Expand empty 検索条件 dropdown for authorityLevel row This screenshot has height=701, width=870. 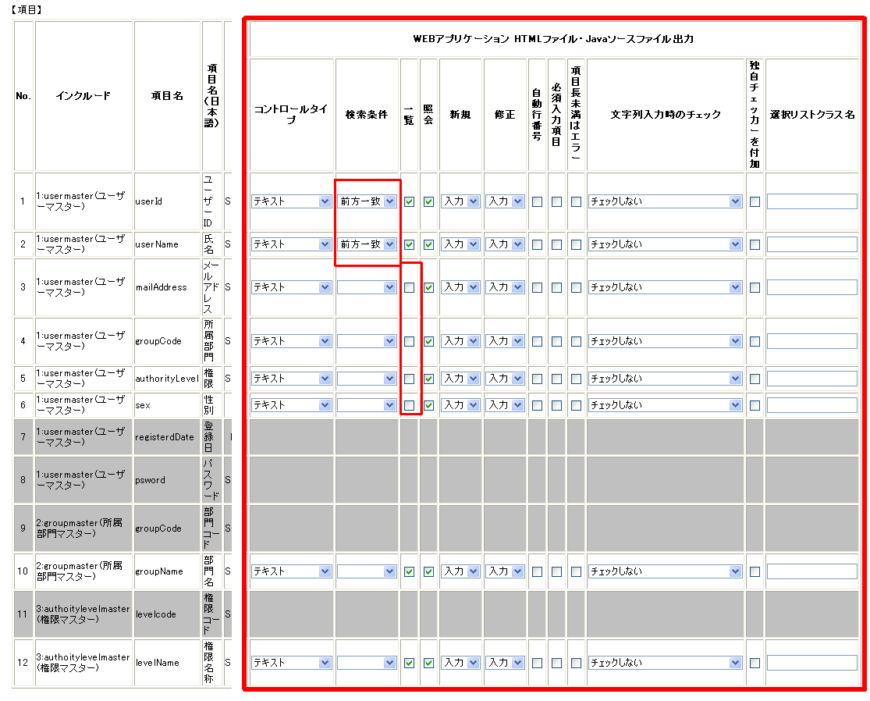368,379
